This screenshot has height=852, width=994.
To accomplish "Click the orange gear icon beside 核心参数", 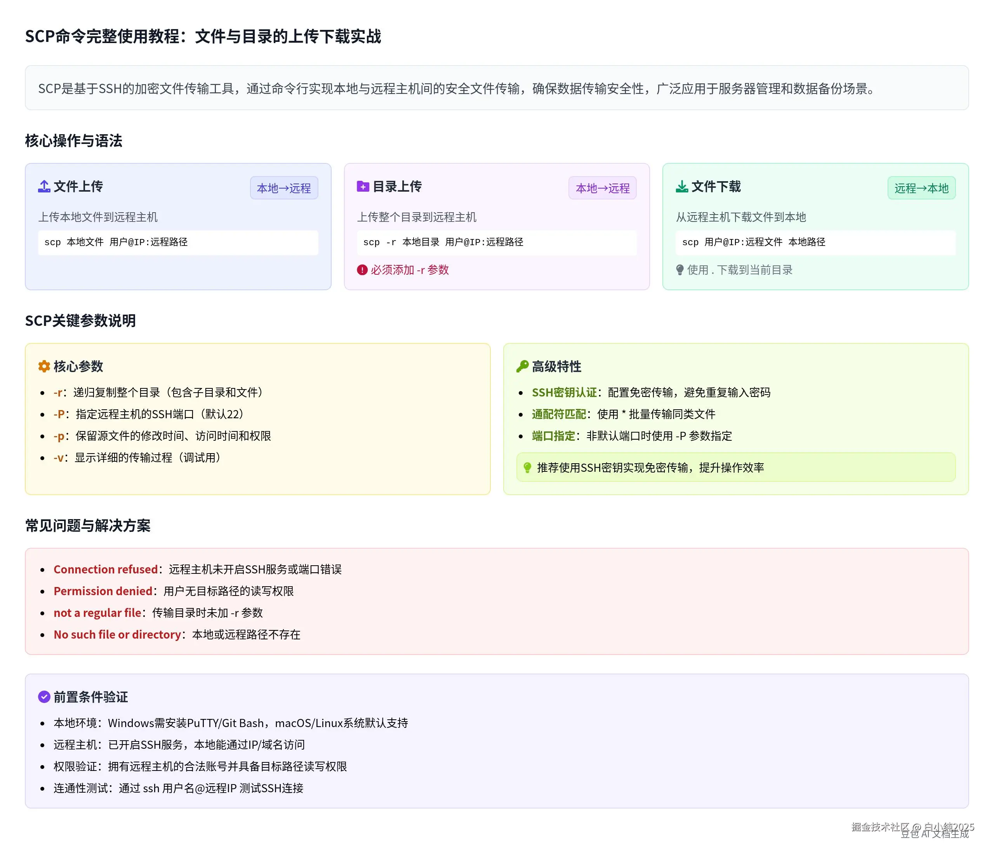I will (44, 366).
